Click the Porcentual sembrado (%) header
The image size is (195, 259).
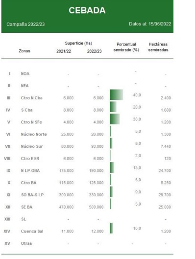(126, 47)
